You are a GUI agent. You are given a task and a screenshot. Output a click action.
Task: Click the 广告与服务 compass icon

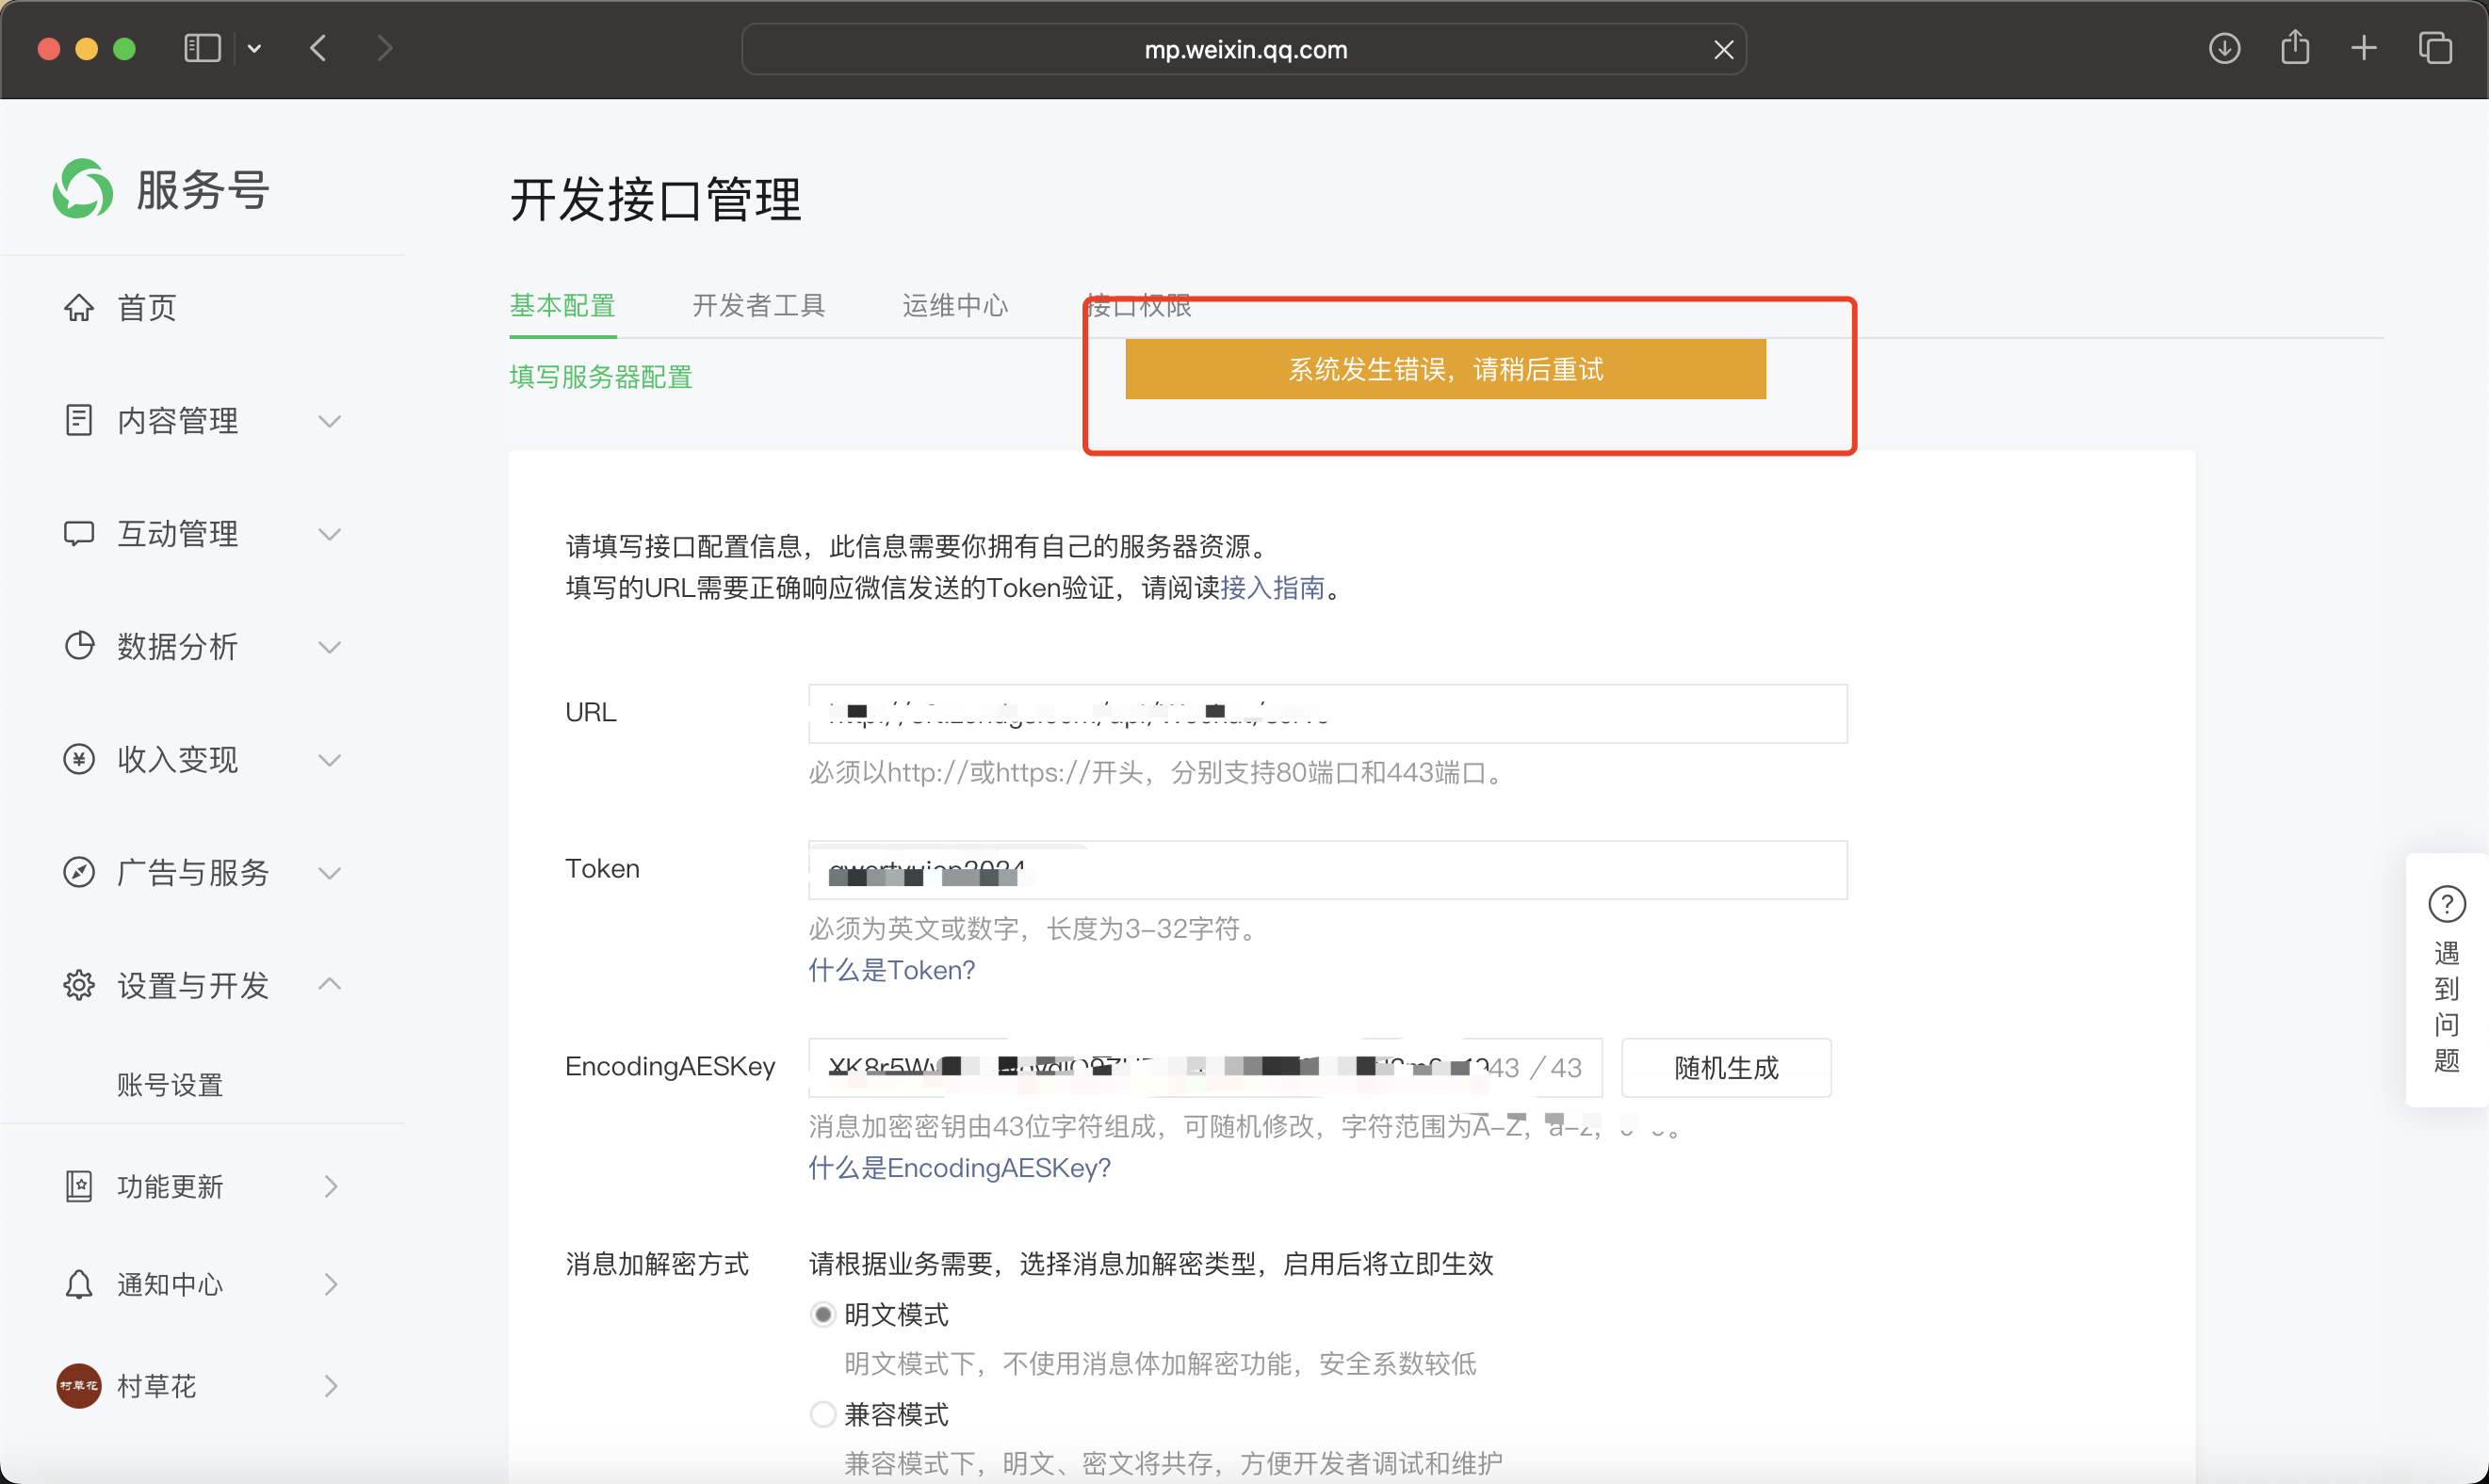pos(79,872)
